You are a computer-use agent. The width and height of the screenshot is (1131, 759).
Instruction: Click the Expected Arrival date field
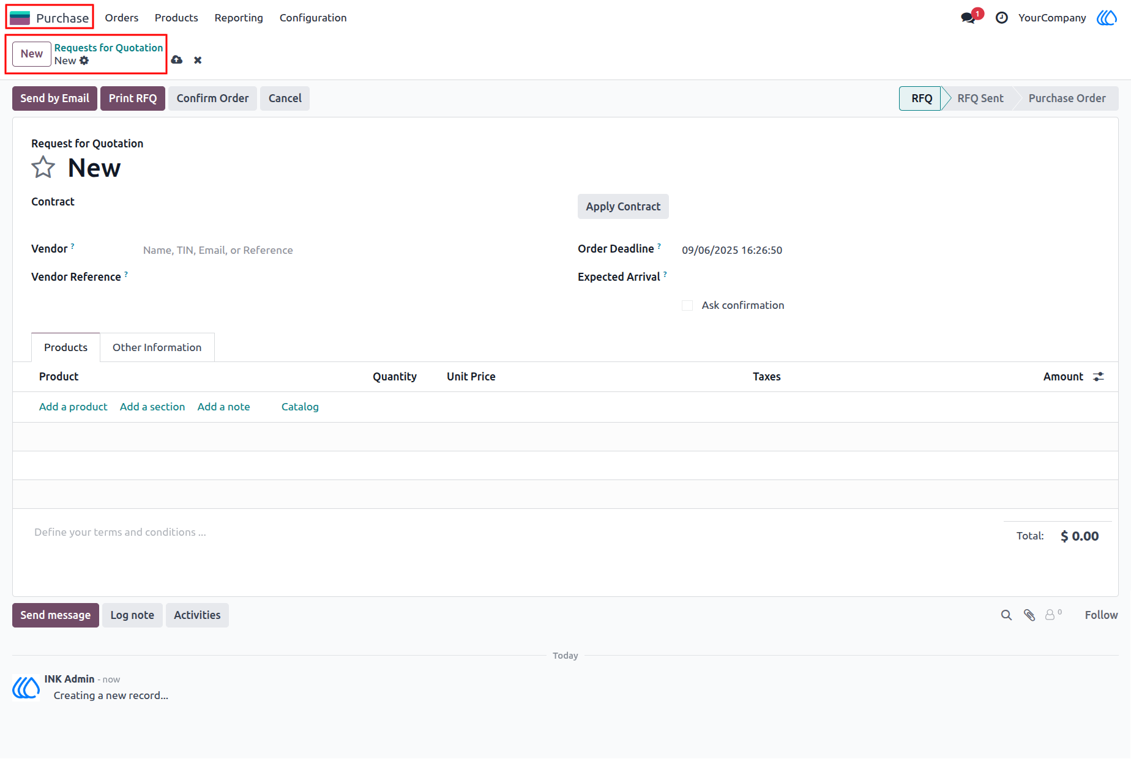tap(890, 278)
